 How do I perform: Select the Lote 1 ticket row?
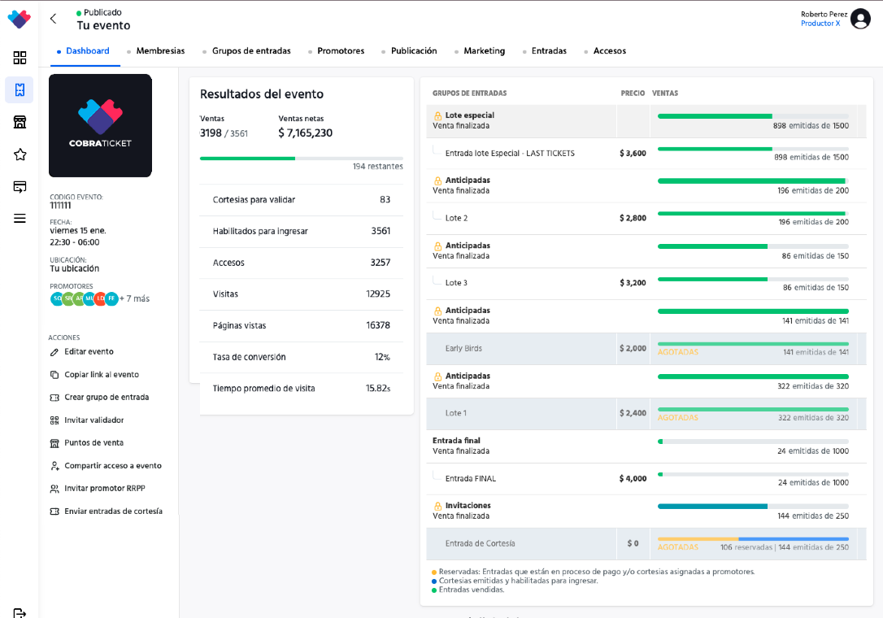[x=646, y=414]
